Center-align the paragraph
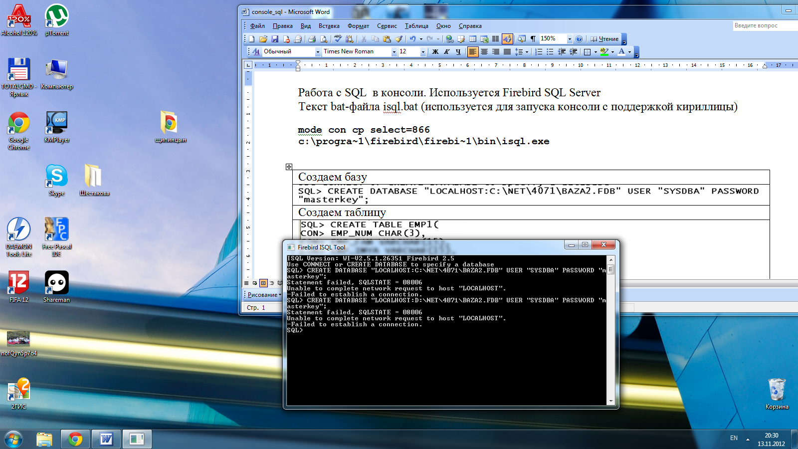The image size is (798, 449). [484, 51]
